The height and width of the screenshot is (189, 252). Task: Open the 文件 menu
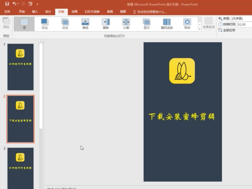(x=7, y=11)
